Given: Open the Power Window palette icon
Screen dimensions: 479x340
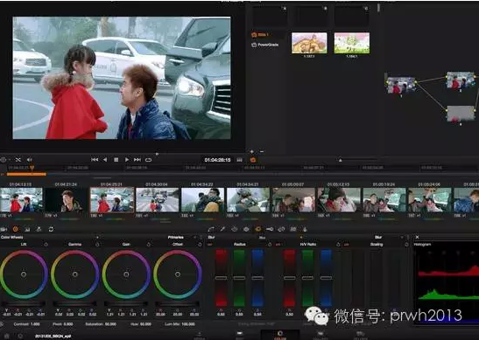Looking at the screenshot, I should click(x=235, y=229).
